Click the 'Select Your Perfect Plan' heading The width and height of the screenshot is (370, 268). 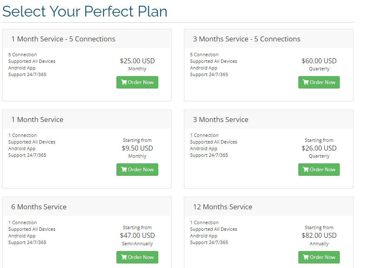pyautogui.click(x=85, y=11)
